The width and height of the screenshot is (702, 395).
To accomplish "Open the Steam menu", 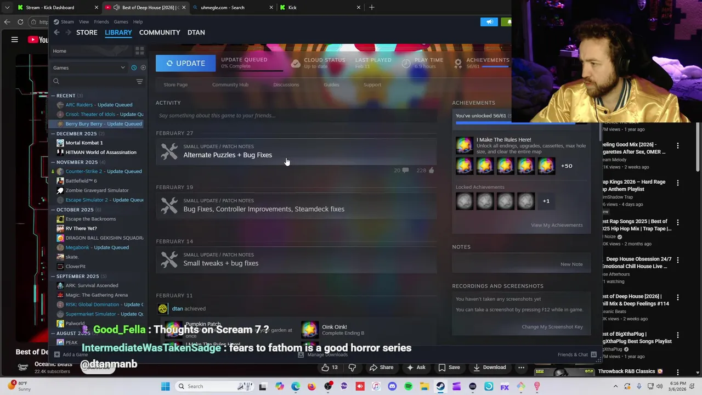I will pyautogui.click(x=67, y=22).
